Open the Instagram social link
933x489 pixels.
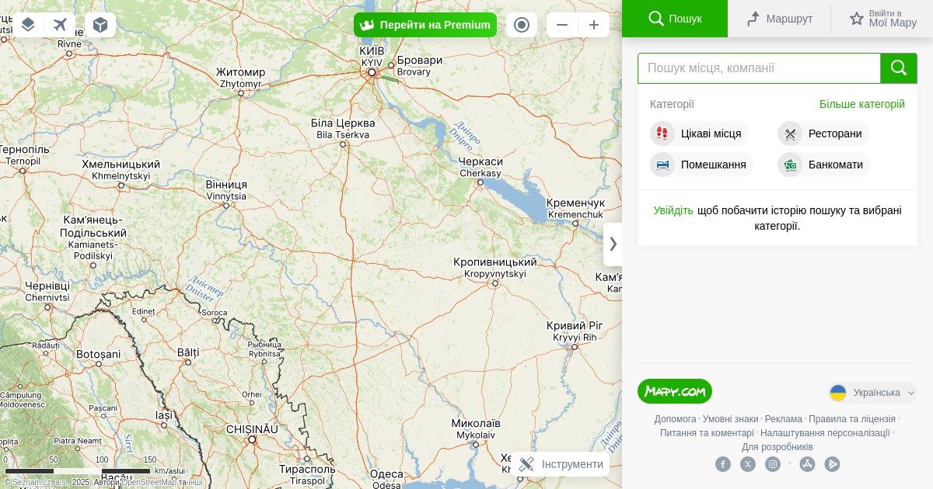(x=773, y=464)
